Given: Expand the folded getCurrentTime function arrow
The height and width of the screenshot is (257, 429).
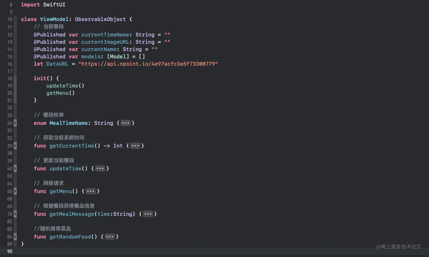Looking at the screenshot, I should click(x=15, y=146).
